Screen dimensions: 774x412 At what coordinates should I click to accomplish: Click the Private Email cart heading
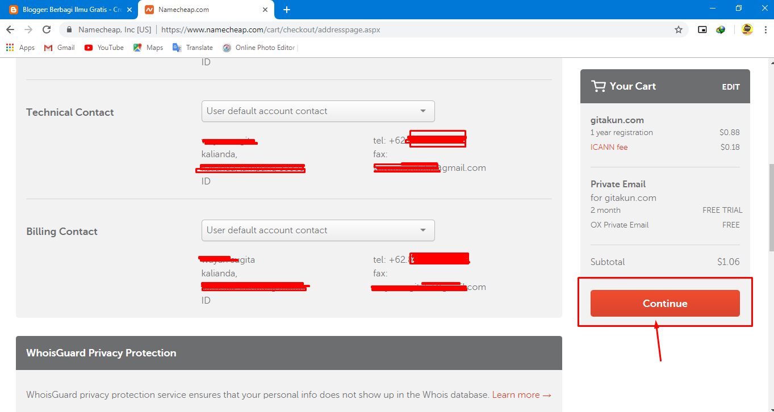click(618, 184)
